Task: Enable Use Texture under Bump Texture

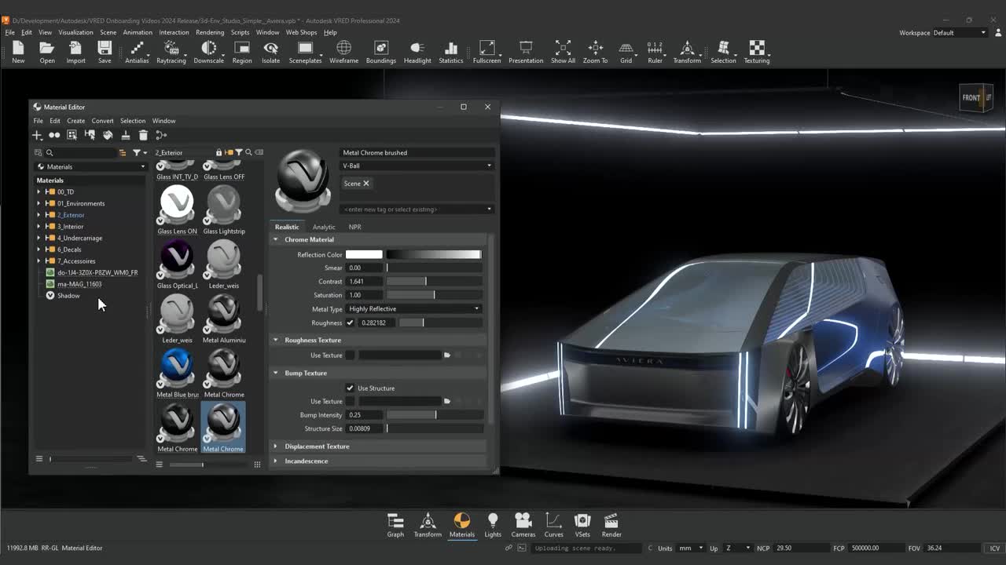Action: pyautogui.click(x=350, y=402)
